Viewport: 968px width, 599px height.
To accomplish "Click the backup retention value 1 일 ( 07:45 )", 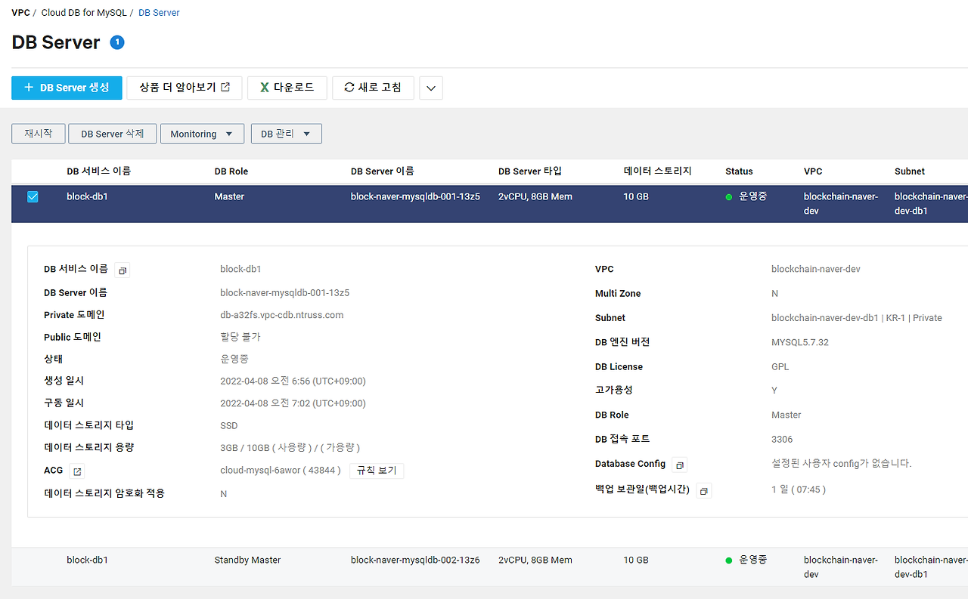I will point(799,489).
